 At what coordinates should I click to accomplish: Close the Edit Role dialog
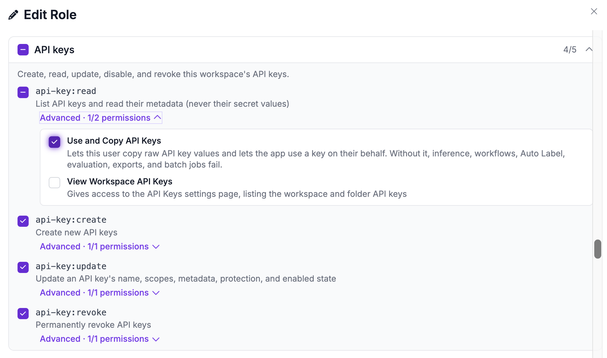point(594,11)
